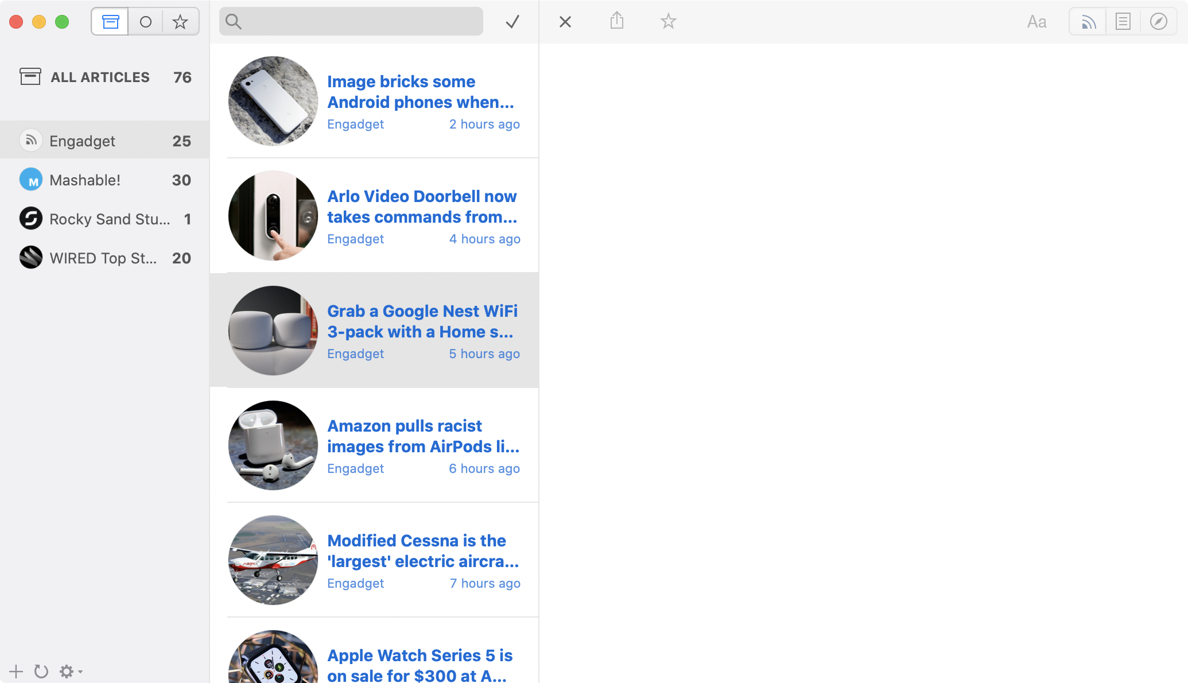1188x683 pixels.
Task: Click Engadget source under Amazon AirPods article
Action: click(355, 468)
